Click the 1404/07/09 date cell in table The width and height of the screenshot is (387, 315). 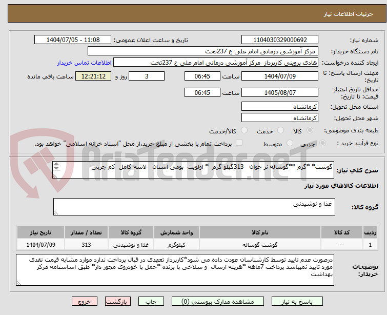tap(40, 245)
